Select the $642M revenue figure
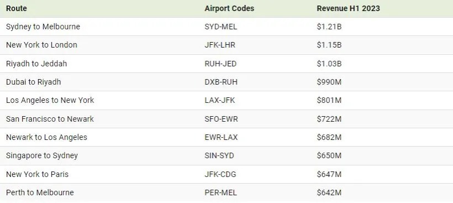 (x=329, y=192)
